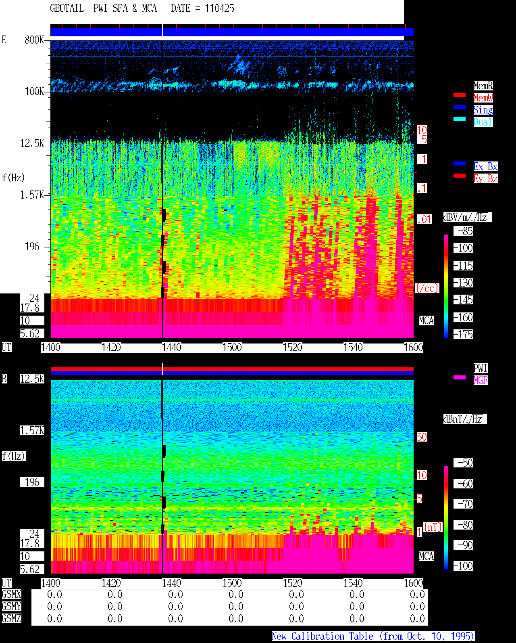Click the blue Sing mode bar above E panel
This screenshot has width=516, height=643.
[x=232, y=32]
